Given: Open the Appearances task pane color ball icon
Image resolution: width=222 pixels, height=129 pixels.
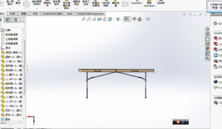Looking at the screenshot, I should 207,49.
